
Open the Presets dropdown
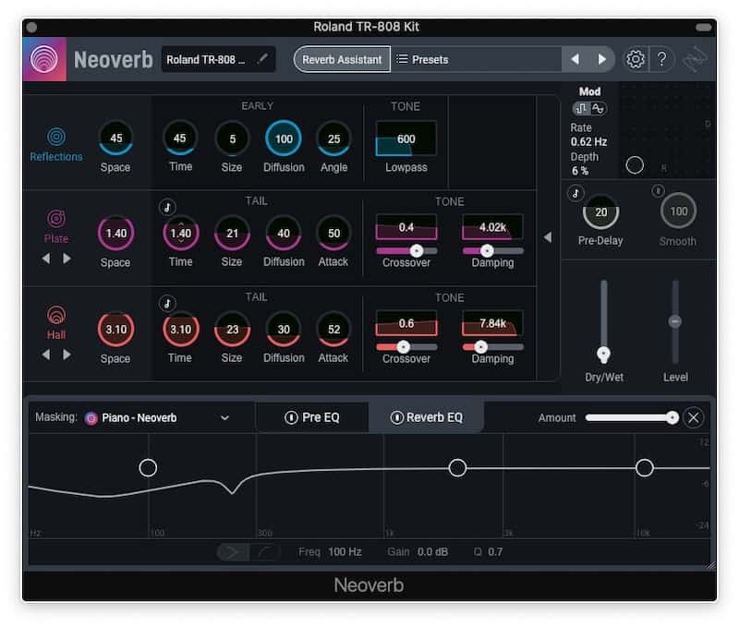point(476,59)
